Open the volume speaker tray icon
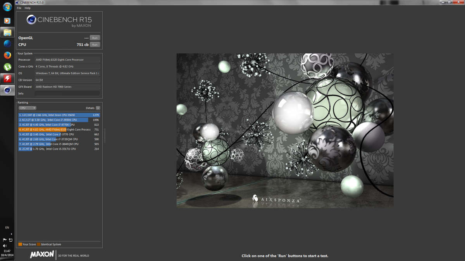465x261 pixels. (x=5, y=246)
